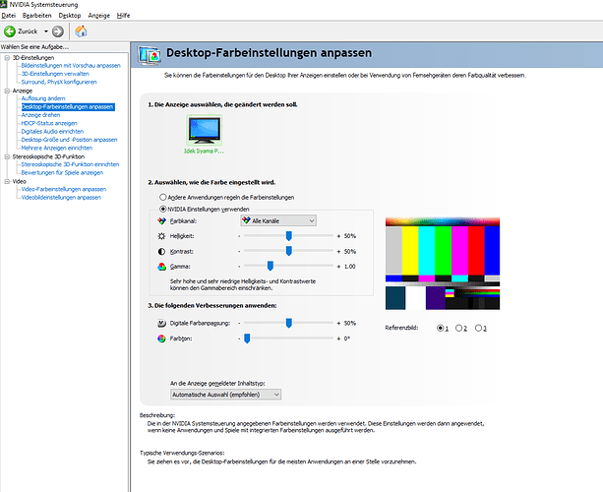Select the Idek Iiyama monitor icon
Image resolution: width=603 pixels, height=492 pixels.
(204, 131)
